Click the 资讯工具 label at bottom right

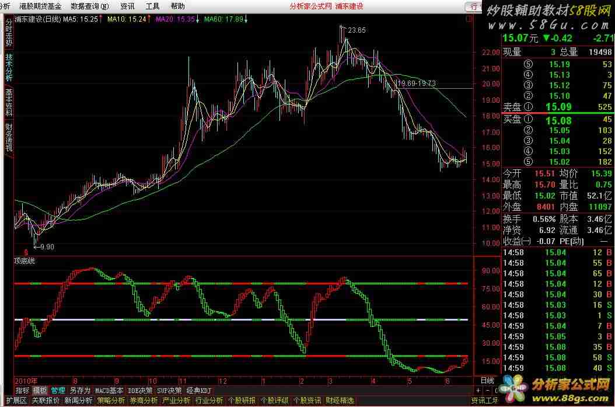click(x=485, y=401)
